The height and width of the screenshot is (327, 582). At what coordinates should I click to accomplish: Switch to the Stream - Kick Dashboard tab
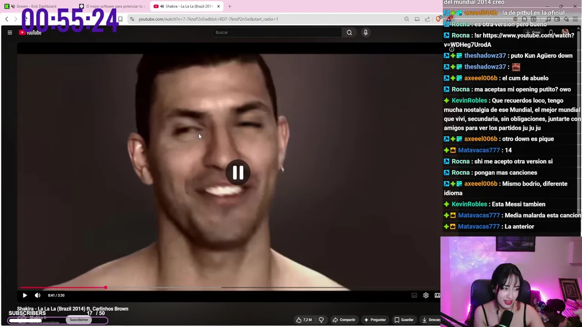(x=36, y=6)
